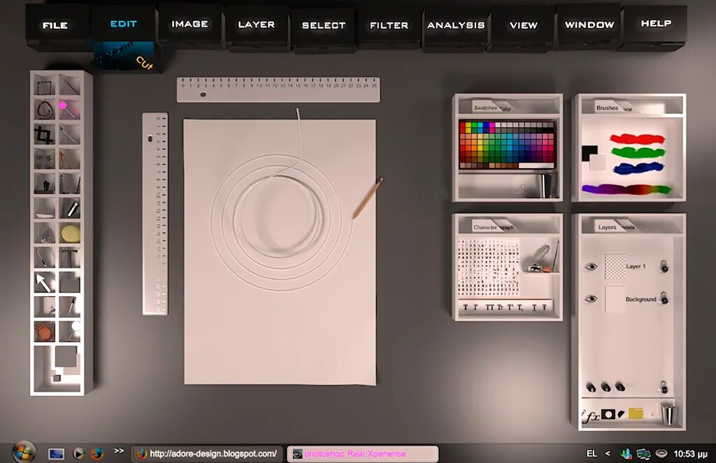Select the rainbow gradient brush stroke
The image size is (716, 463).
(626, 189)
